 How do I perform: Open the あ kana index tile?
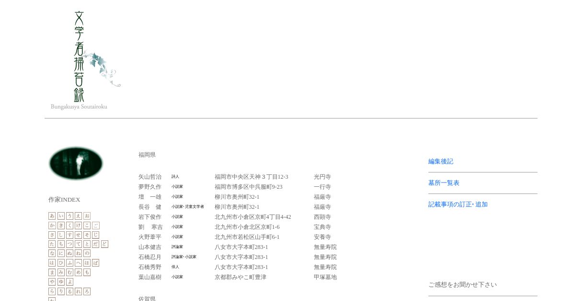[x=52, y=216]
